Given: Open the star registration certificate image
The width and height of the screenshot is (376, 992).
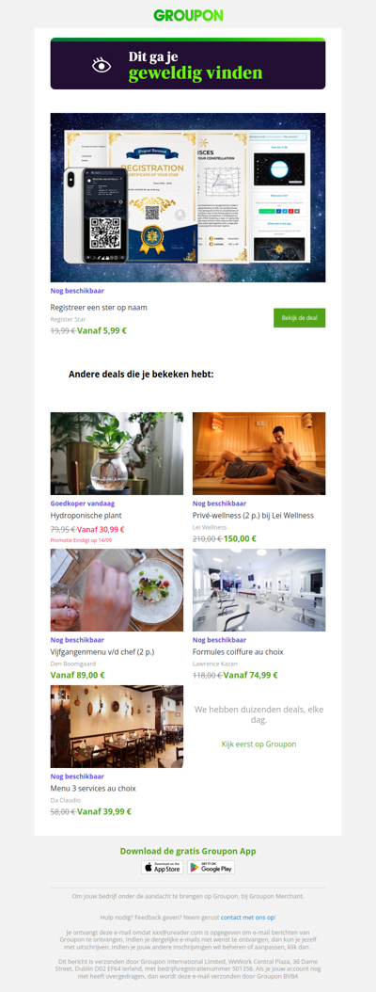Looking at the screenshot, I should (188, 198).
